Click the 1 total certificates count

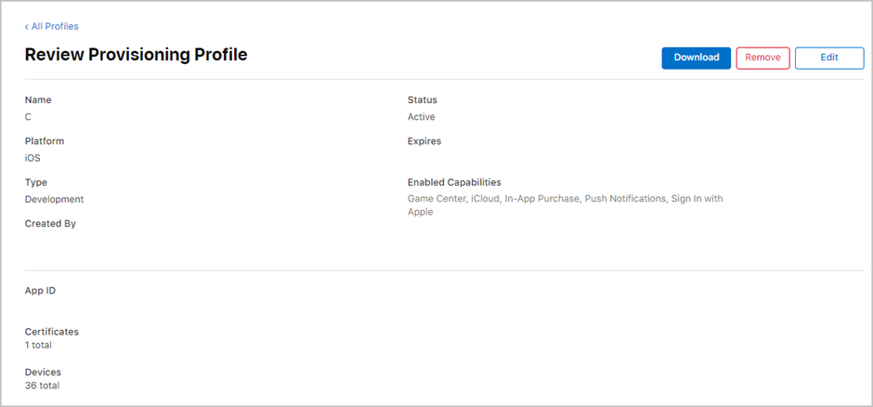38,345
